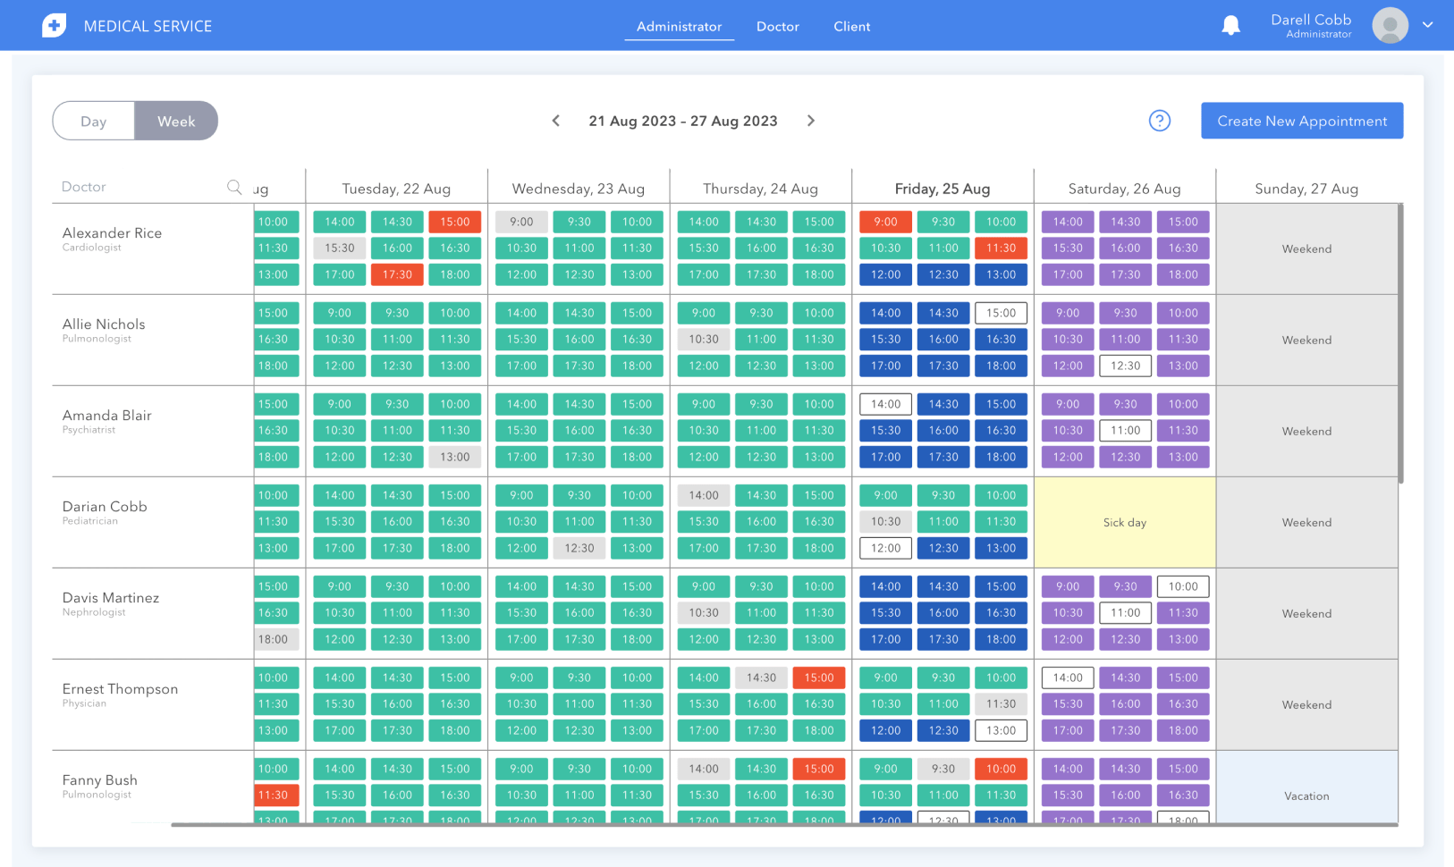Select red 15:00 slot for Alexander Rice Tuesday
Screen dimensions: 1454x867
point(454,222)
